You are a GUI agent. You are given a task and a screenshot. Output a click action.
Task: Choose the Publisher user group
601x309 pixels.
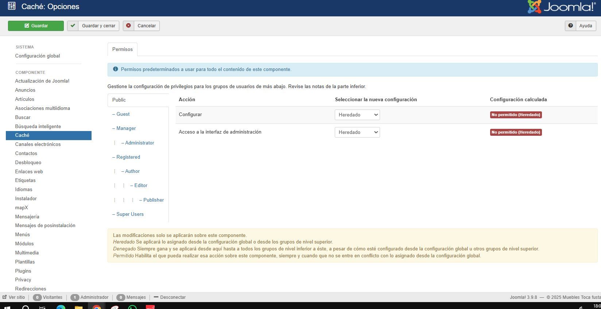tap(154, 200)
